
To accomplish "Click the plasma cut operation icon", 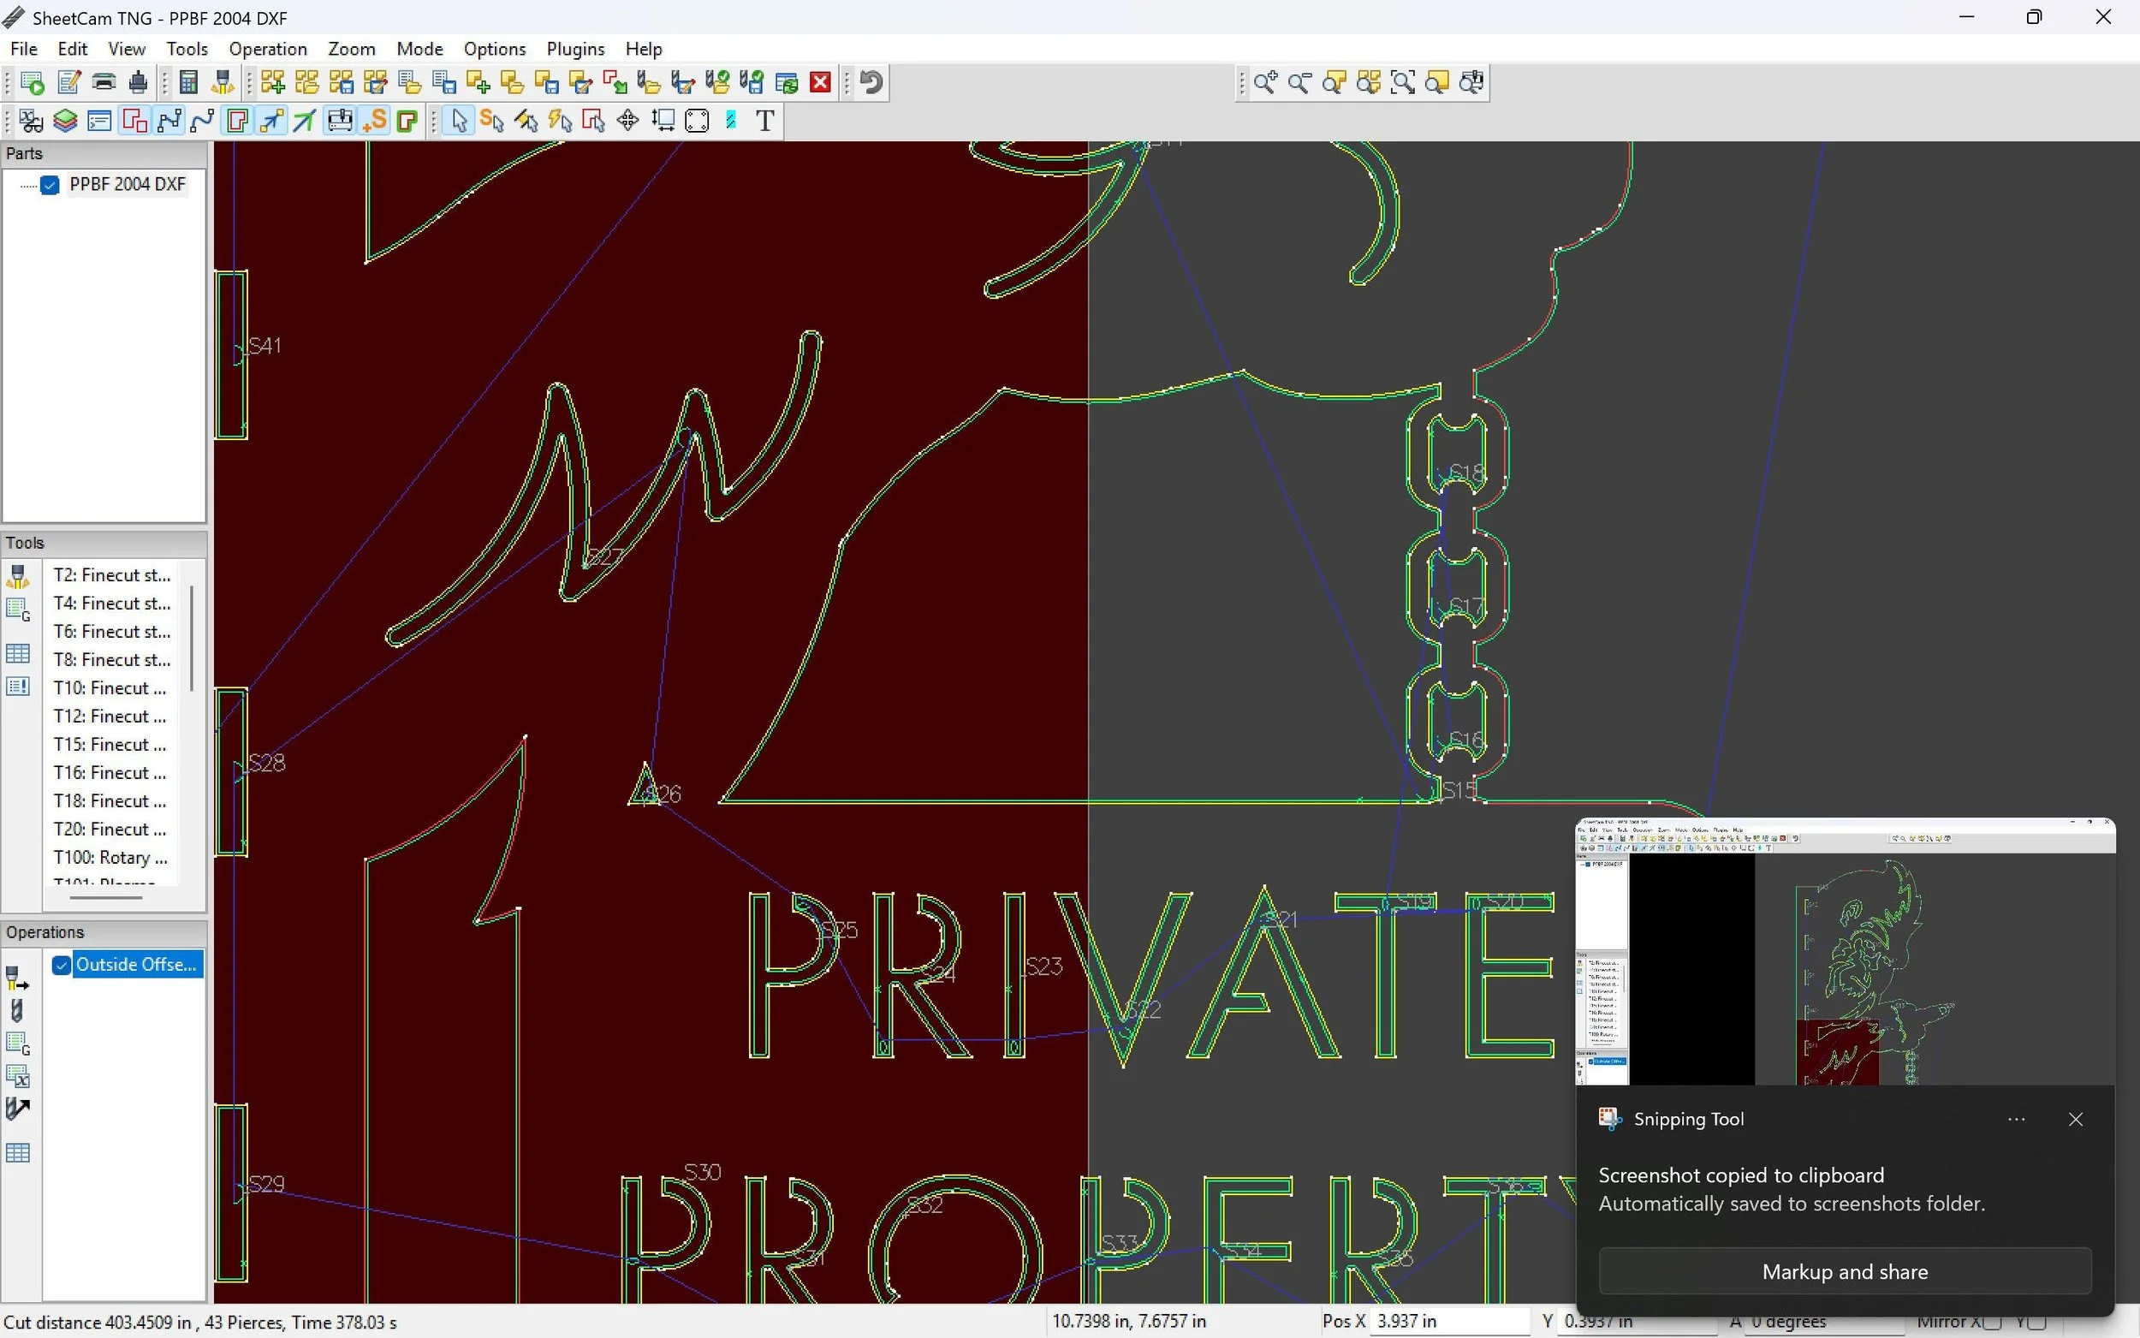I will click(17, 978).
